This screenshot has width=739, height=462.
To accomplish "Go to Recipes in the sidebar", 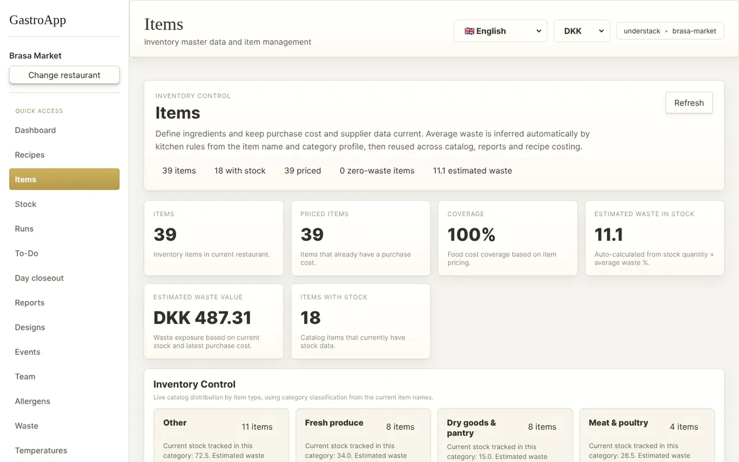I will click(x=64, y=155).
